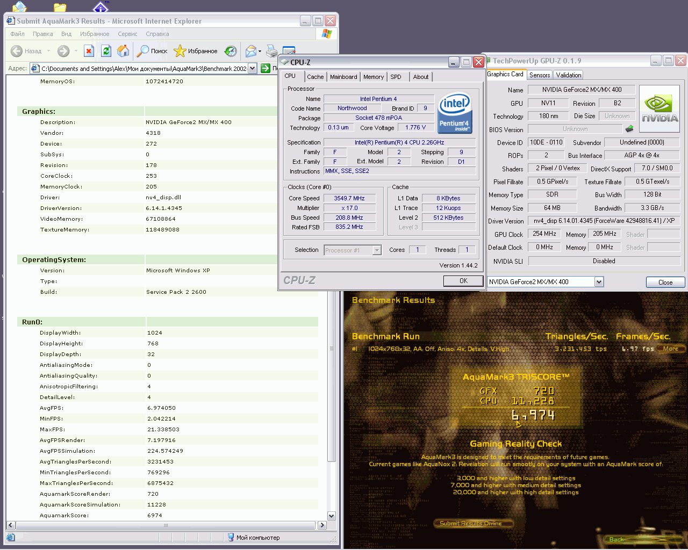The width and height of the screenshot is (688, 550).
Task: Open the Сервис menu
Action: [127, 34]
